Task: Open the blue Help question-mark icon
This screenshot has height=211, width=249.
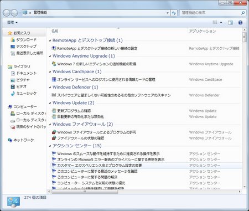Action: (240, 23)
